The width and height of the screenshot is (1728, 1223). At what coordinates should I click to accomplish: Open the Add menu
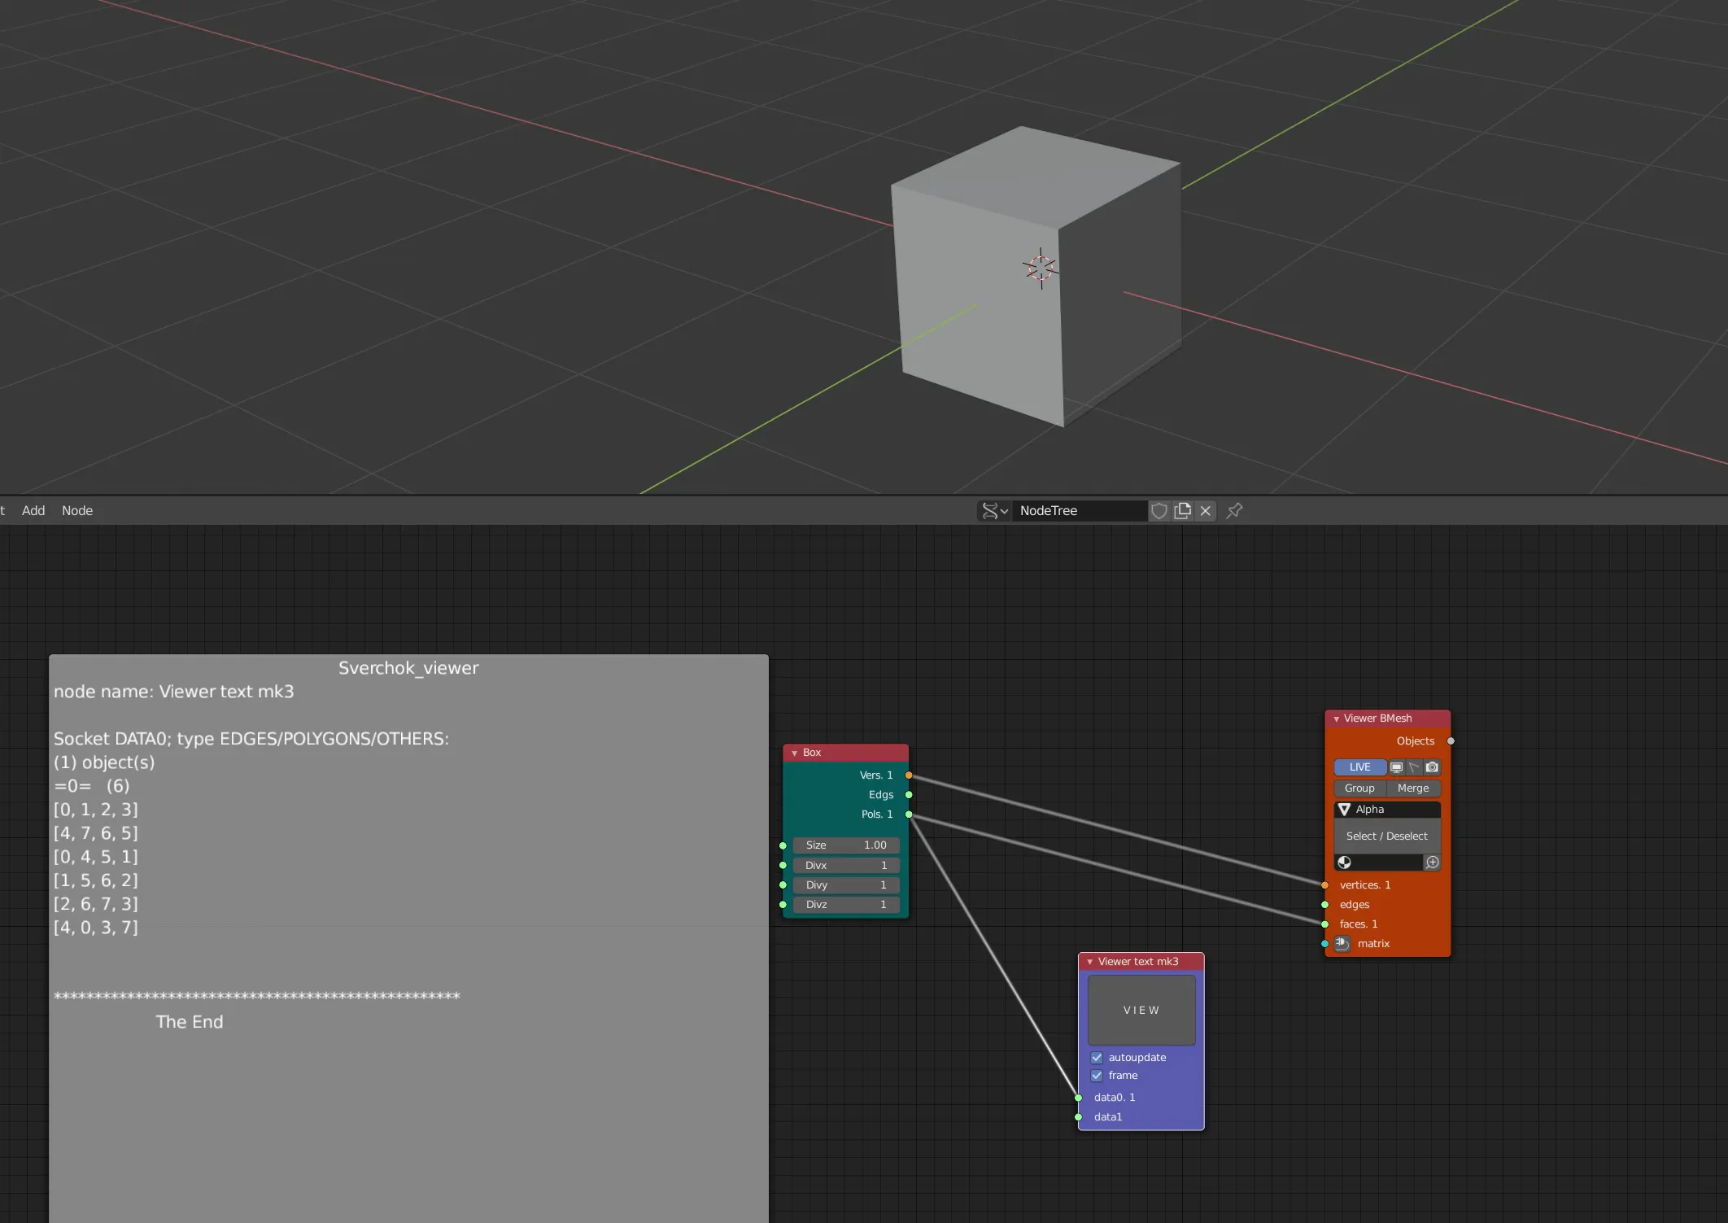[33, 510]
